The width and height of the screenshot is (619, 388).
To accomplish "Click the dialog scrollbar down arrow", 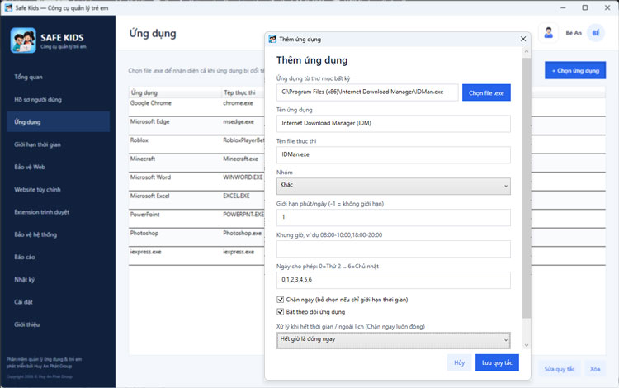I will pos(527,345).
